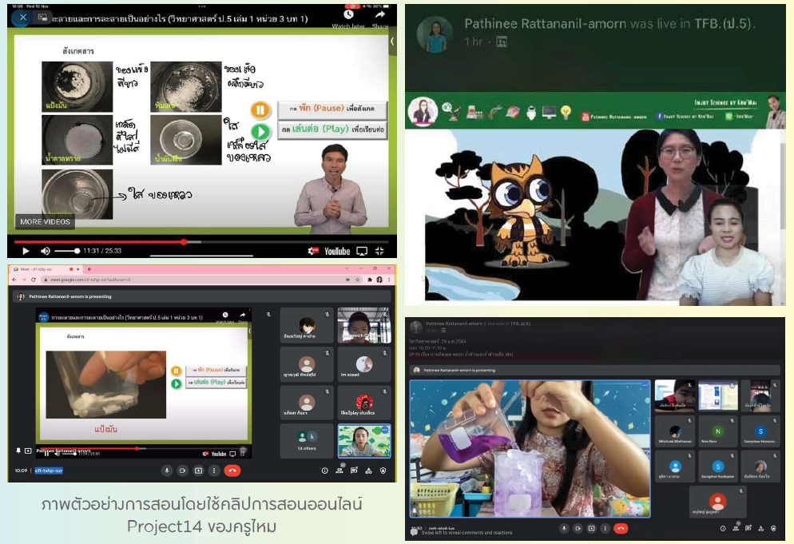The width and height of the screenshot is (794, 544).
Task: Hang up the bottom-right Meet call
Action: click(x=620, y=528)
